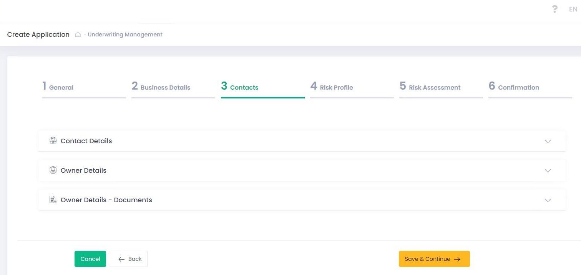581x275 pixels.
Task: Open Underwriting Management breadcrumb link
Action: 125,34
